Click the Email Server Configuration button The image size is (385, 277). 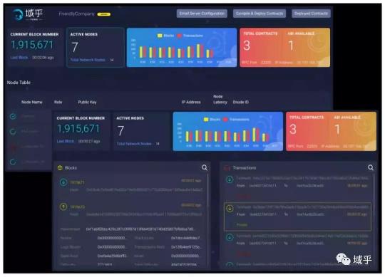pos(202,14)
